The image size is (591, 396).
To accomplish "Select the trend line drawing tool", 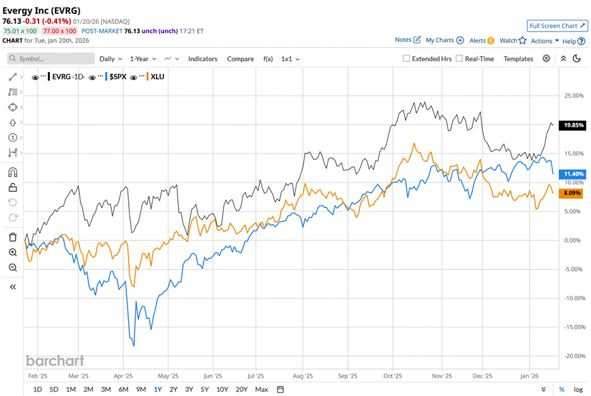I will click(13, 77).
